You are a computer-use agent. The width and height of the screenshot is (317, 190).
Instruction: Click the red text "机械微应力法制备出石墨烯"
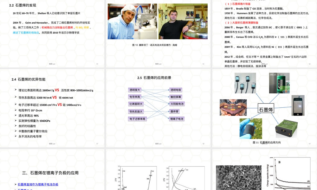tap(57, 28)
